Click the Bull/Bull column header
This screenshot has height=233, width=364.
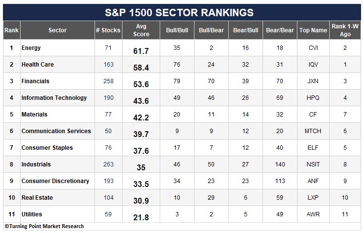coord(177,30)
